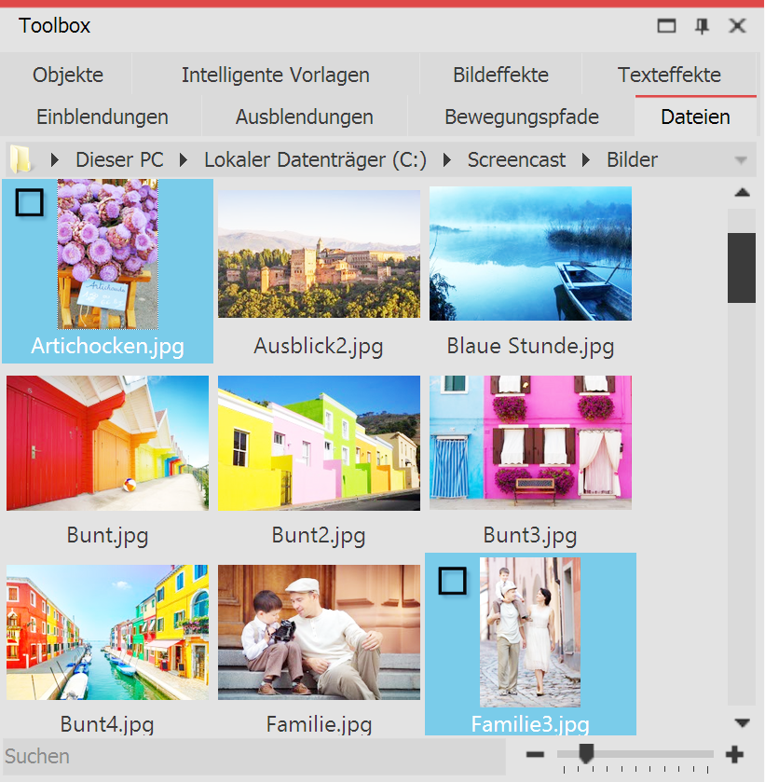The height and width of the screenshot is (782, 765).
Task: Click the thumbnail size slider handle
Action: click(586, 753)
